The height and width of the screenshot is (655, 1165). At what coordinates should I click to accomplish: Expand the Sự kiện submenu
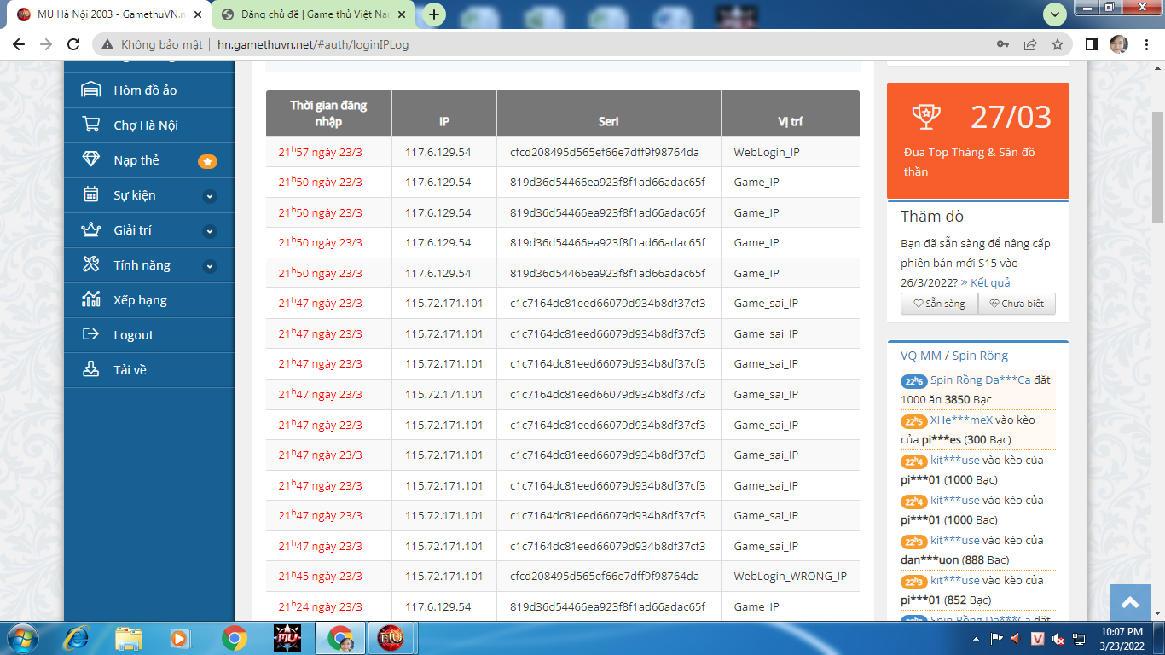click(209, 196)
